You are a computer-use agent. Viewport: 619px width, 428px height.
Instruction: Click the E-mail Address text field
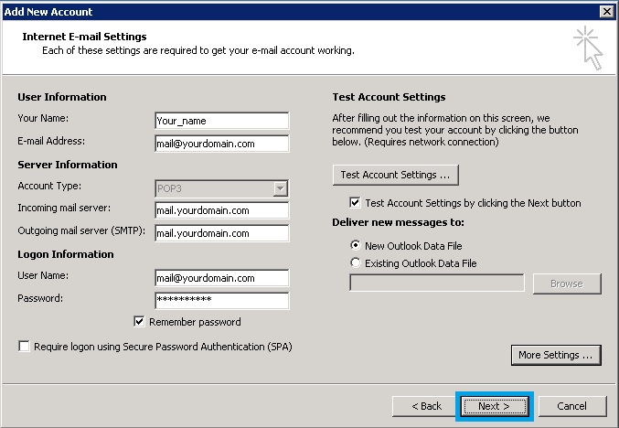[x=222, y=144]
